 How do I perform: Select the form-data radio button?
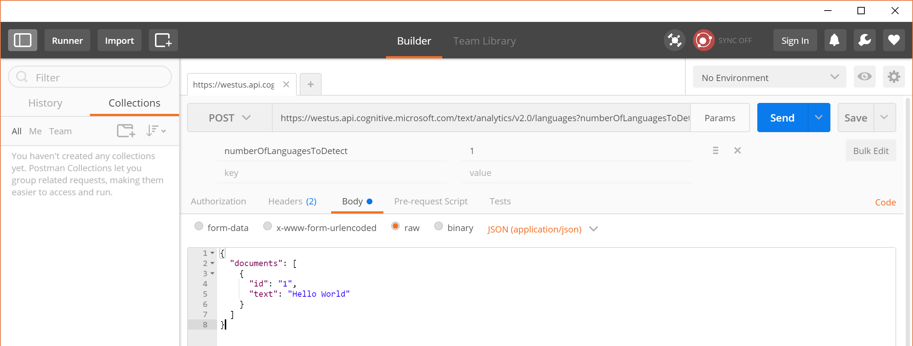tap(199, 226)
